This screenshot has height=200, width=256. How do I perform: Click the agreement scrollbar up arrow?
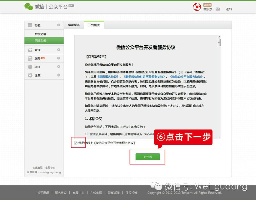point(219,37)
